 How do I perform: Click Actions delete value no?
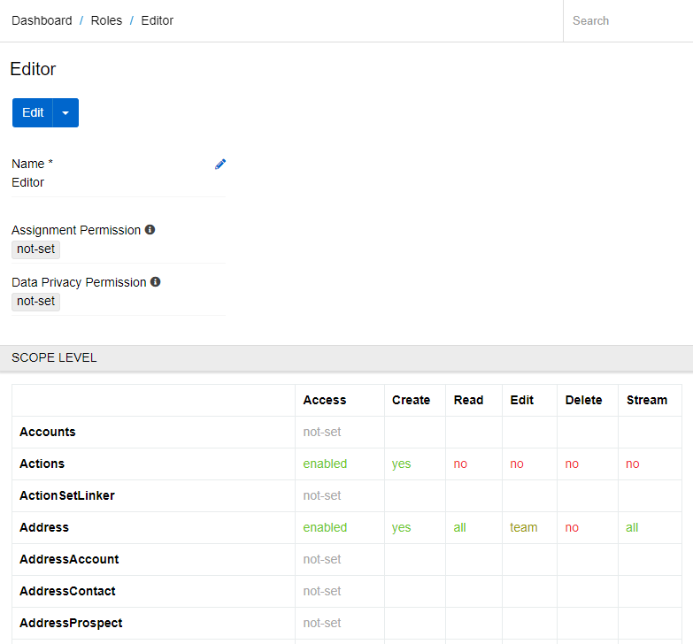(x=572, y=464)
